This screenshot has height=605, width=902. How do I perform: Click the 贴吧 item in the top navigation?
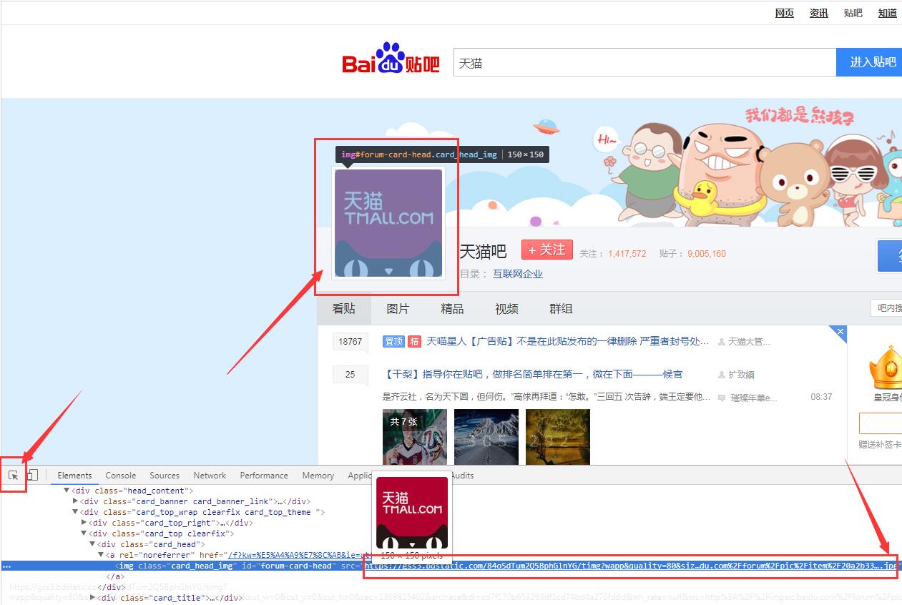click(x=853, y=13)
